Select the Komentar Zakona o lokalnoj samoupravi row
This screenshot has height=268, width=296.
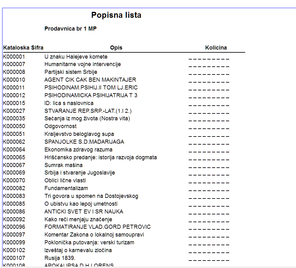pyautogui.click(x=94, y=235)
